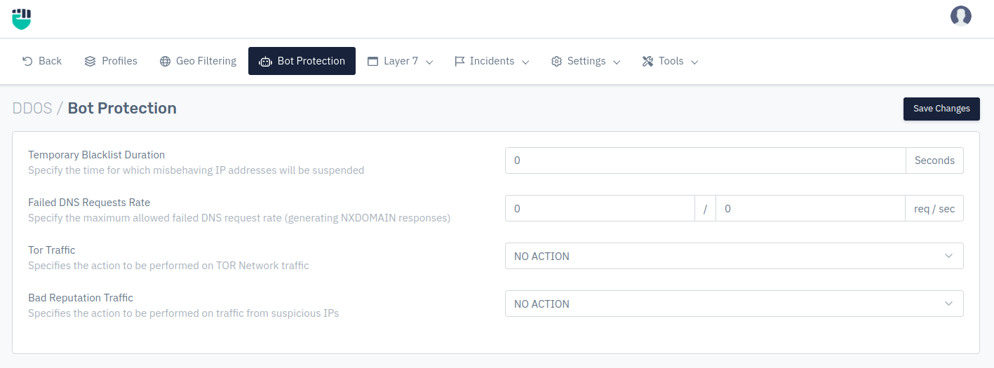Image resolution: width=994 pixels, height=368 pixels.
Task: Expand the Tools chevron
Action: [694, 62]
